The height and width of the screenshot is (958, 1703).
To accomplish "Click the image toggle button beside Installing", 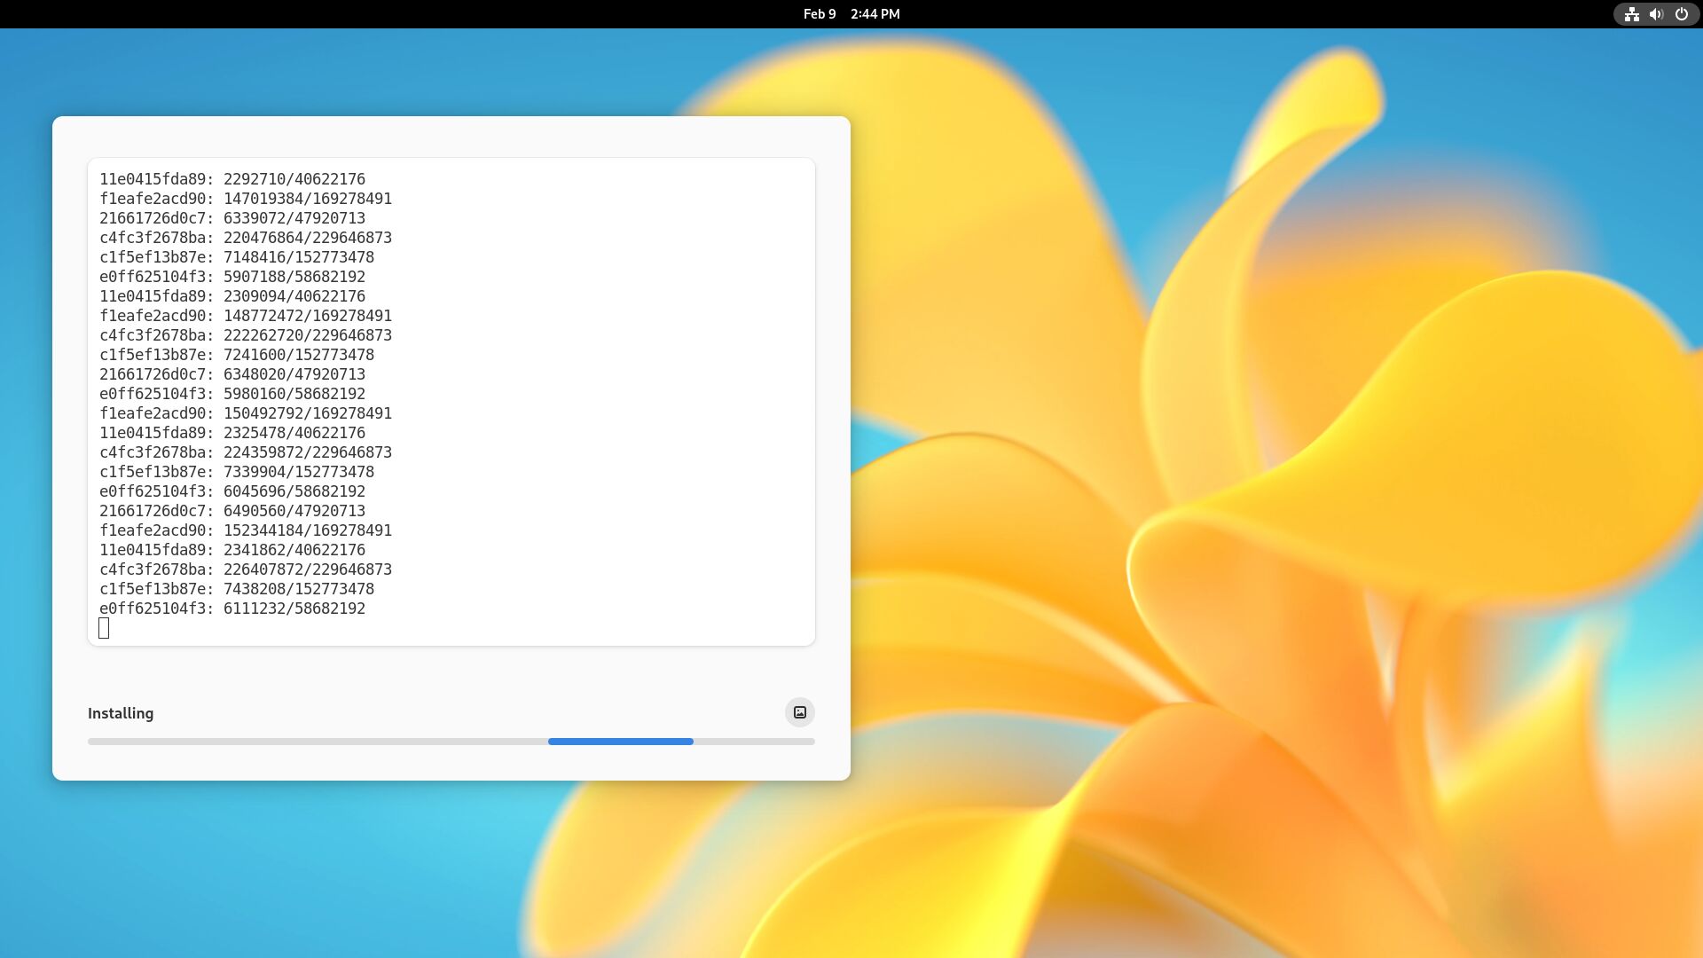I will point(799,712).
